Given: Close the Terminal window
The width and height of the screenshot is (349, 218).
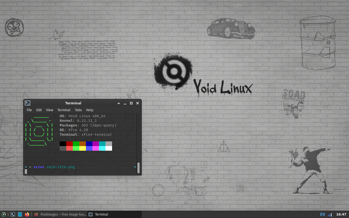Looking at the screenshot, I should (x=138, y=103).
